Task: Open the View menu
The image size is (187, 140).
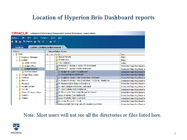Action: pyautogui.click(x=36, y=38)
